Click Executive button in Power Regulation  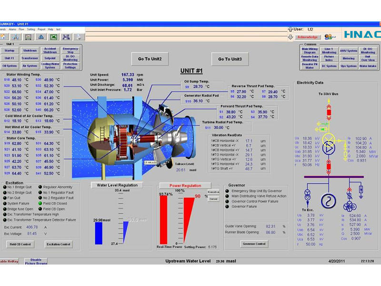213,192
